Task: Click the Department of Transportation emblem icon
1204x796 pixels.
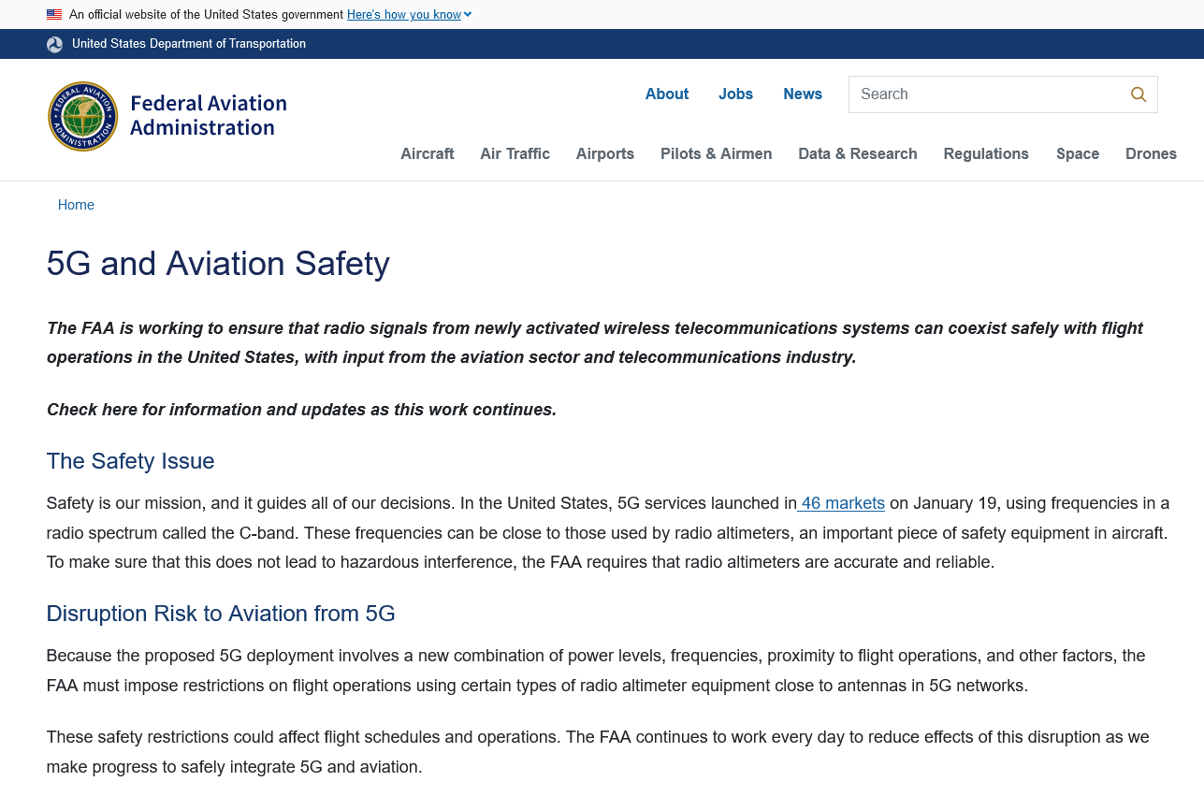Action: tap(55, 44)
